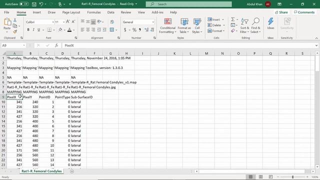Open the font name Calibri dropdown
This screenshot has height=180, width=320.
[53, 22]
